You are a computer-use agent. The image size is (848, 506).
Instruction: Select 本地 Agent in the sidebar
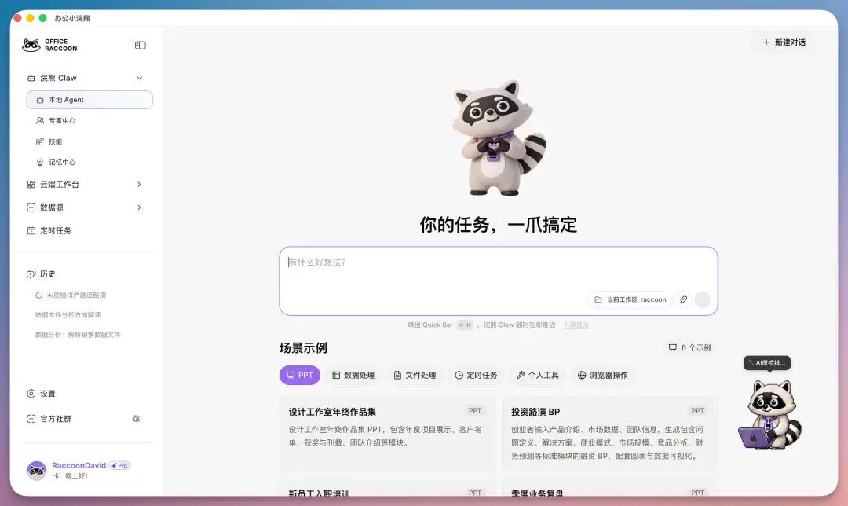(x=90, y=100)
